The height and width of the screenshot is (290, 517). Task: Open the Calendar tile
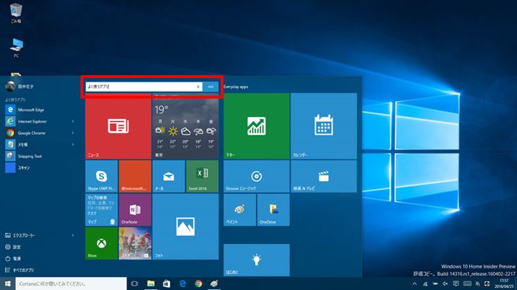point(323,126)
